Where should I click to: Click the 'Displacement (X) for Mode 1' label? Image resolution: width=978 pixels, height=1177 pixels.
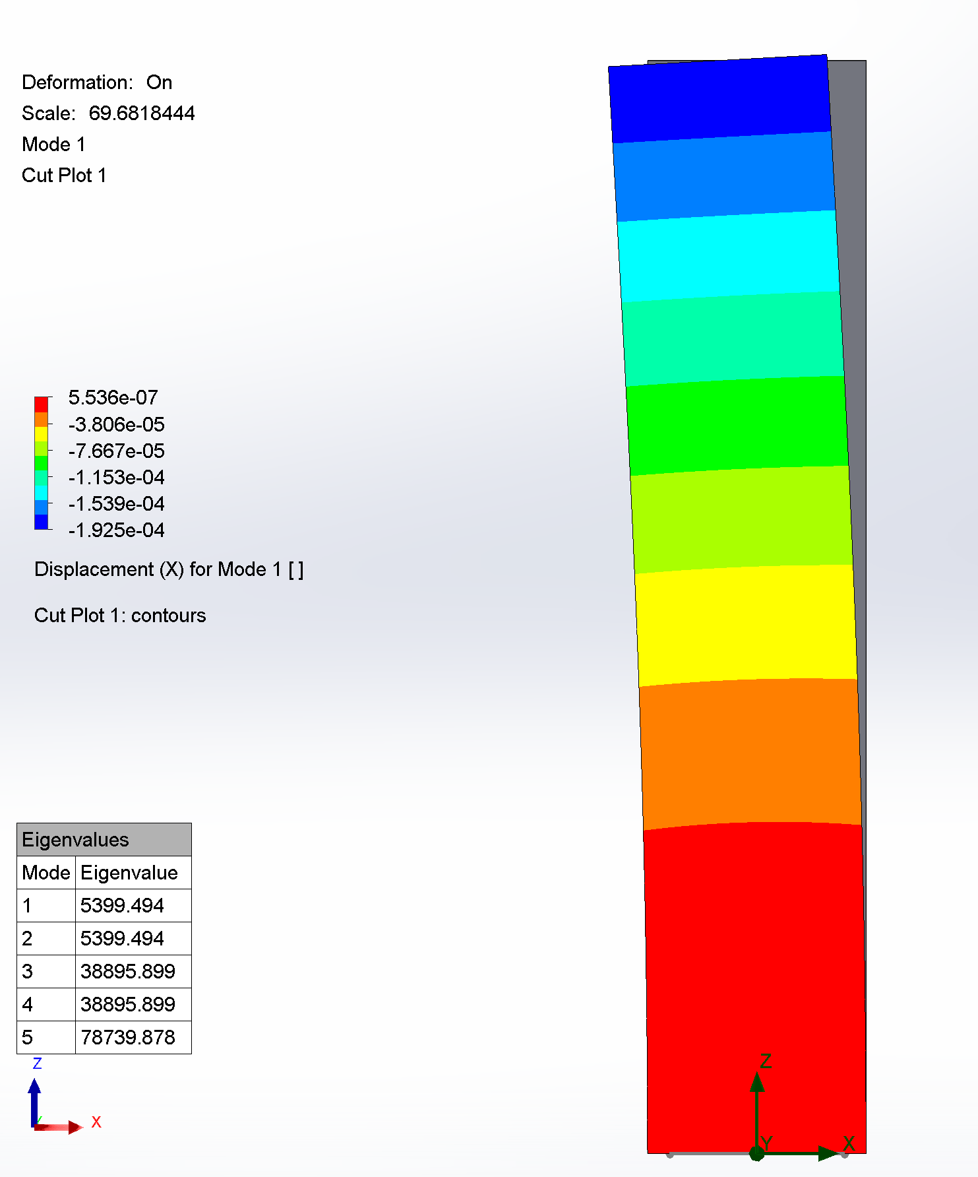point(169,569)
